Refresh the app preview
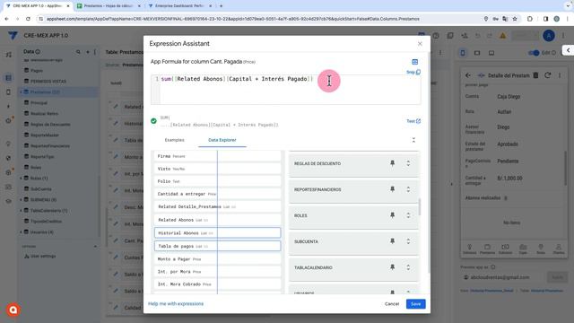 [548, 75]
